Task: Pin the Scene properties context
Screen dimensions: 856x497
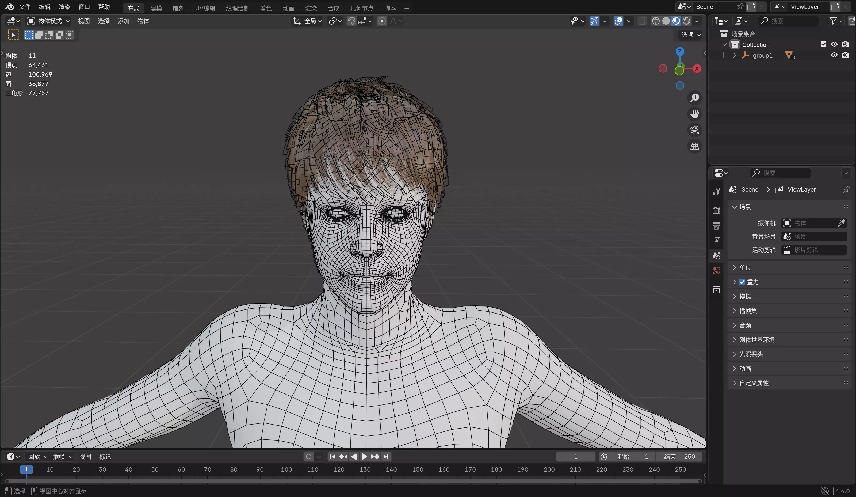Action: (x=846, y=189)
